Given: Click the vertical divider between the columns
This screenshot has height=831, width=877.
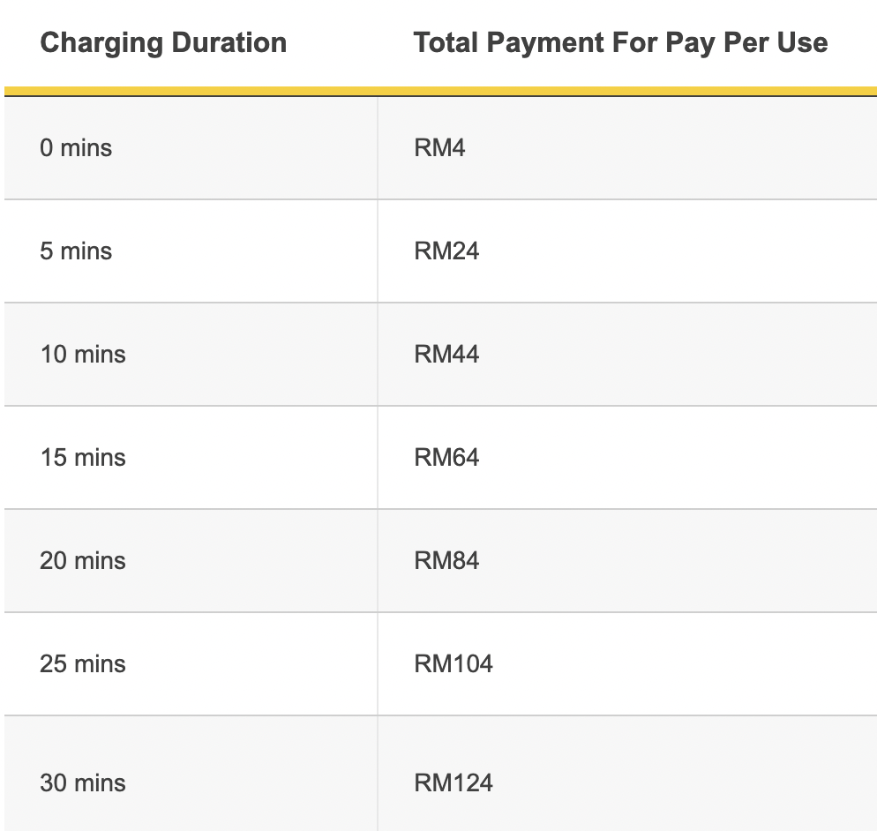Looking at the screenshot, I should [x=378, y=459].
